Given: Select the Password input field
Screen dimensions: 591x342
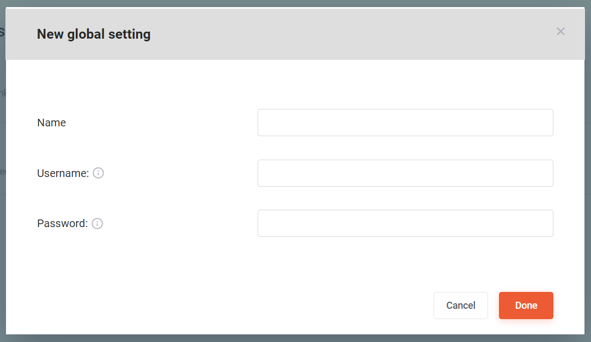Looking at the screenshot, I should point(405,223).
